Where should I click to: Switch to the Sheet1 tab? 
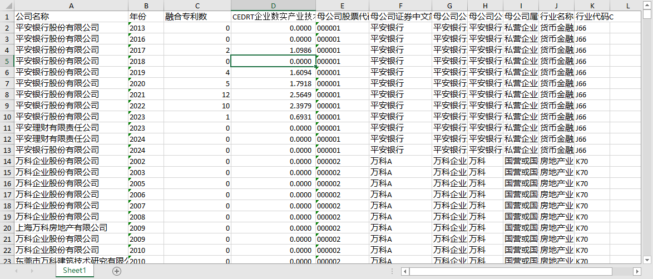pos(75,270)
